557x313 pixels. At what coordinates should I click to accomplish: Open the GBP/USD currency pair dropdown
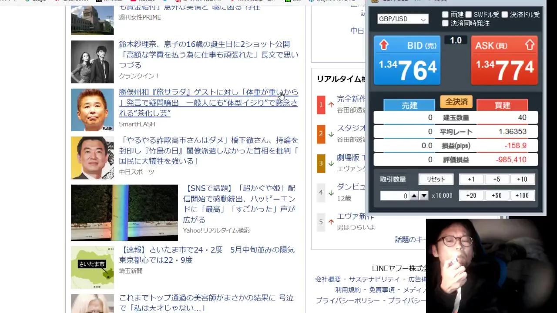[x=403, y=19]
